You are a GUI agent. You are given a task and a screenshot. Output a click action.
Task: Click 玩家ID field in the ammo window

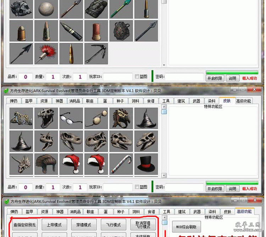coord(118,77)
